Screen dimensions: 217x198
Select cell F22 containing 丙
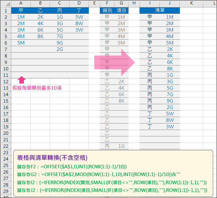[x=107, y=146]
